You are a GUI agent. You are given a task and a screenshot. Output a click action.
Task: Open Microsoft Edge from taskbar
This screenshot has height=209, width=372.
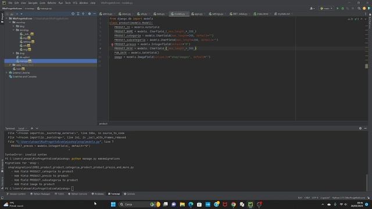191,204
